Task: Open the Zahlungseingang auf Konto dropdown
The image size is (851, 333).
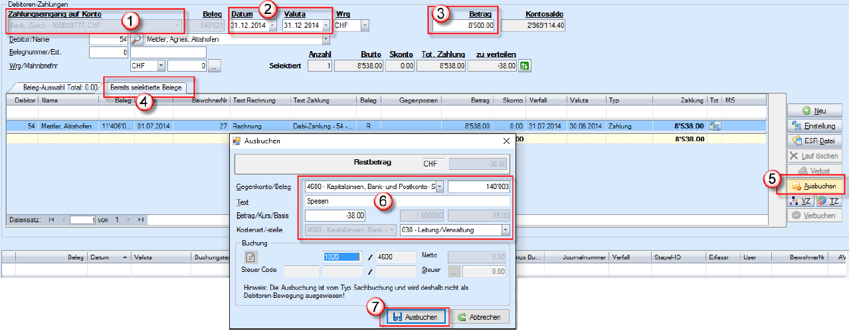Action: 177,25
